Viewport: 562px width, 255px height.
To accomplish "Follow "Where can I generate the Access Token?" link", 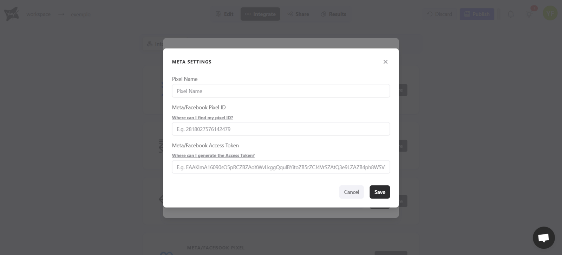I will 213,155.
